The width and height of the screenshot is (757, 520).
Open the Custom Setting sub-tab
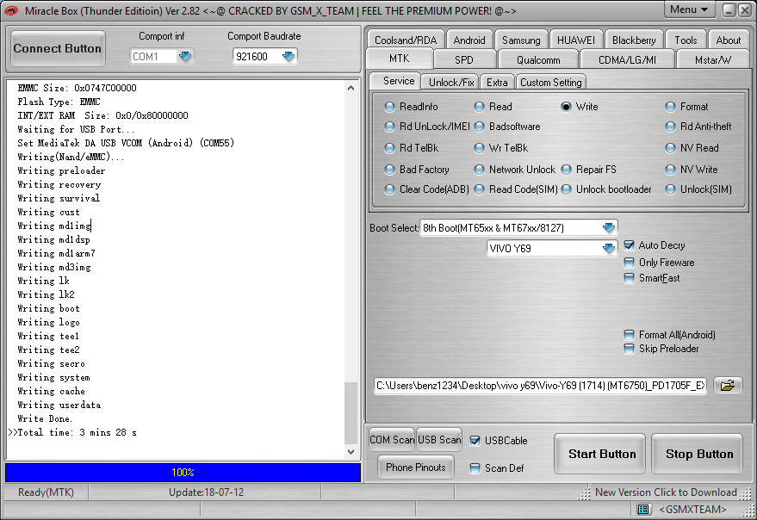click(551, 82)
